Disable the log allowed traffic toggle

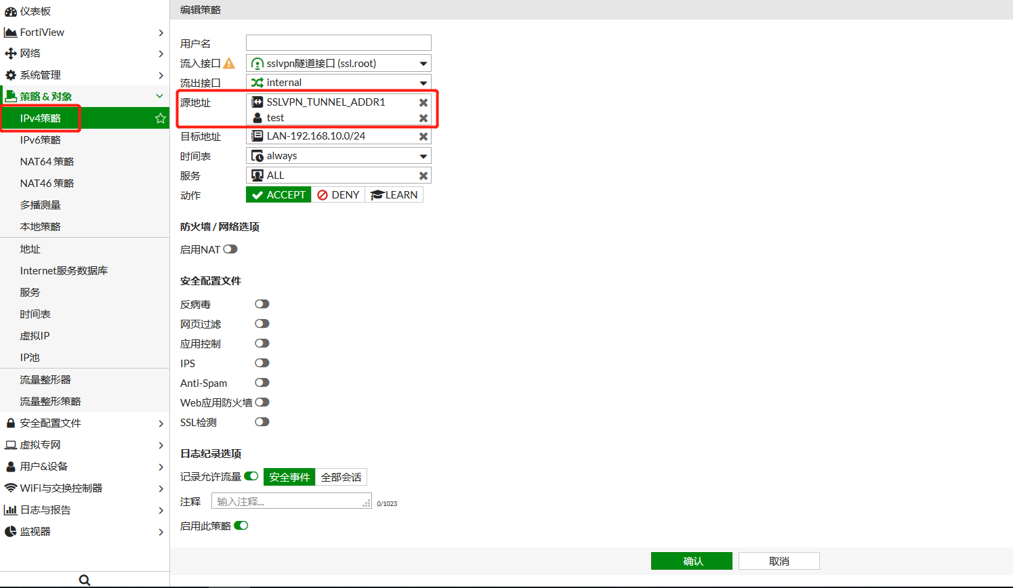pyautogui.click(x=251, y=476)
